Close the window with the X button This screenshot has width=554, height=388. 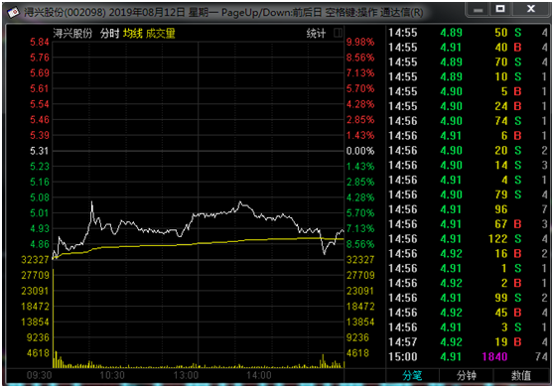tap(531, 9)
